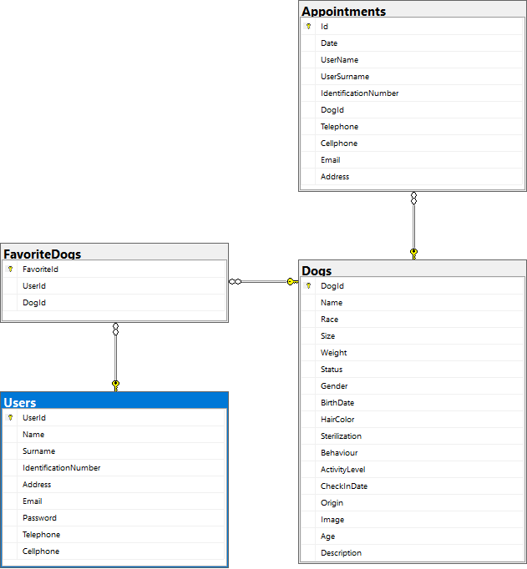527x569 pixels.
Task: Select the ActivityLevel column in Dogs table
Action: coord(412,469)
